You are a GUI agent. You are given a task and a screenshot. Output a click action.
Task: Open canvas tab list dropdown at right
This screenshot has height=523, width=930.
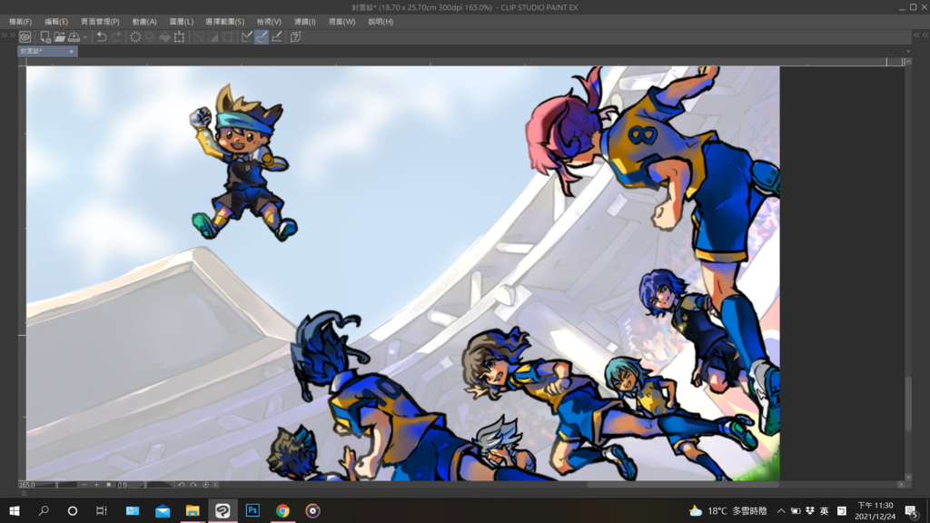(908, 51)
